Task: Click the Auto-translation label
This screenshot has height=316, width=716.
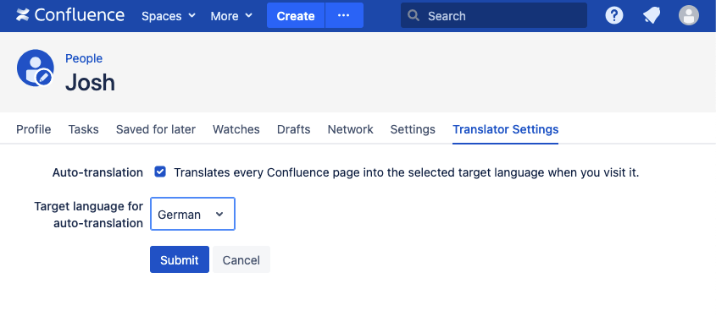Action: click(x=97, y=172)
